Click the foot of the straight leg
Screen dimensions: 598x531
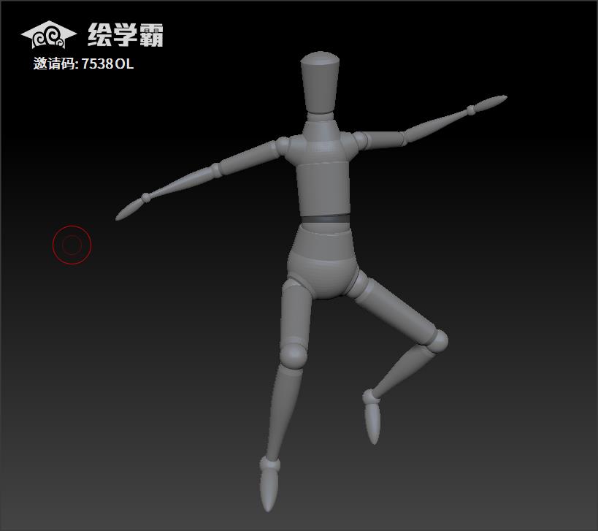tap(269, 489)
